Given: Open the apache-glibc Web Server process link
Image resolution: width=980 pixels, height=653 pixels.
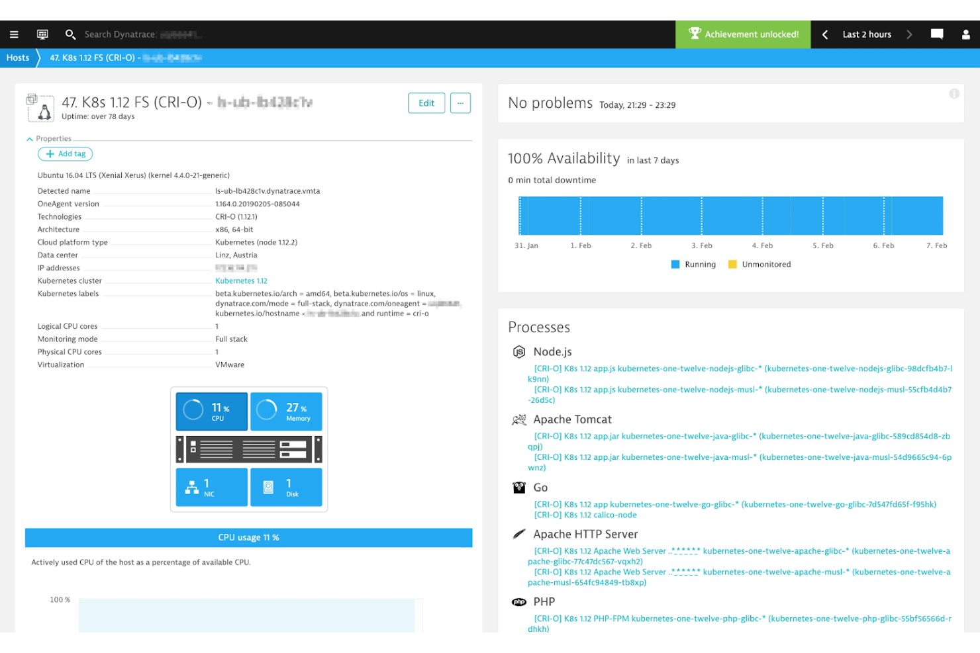Looking at the screenshot, I should (739, 556).
